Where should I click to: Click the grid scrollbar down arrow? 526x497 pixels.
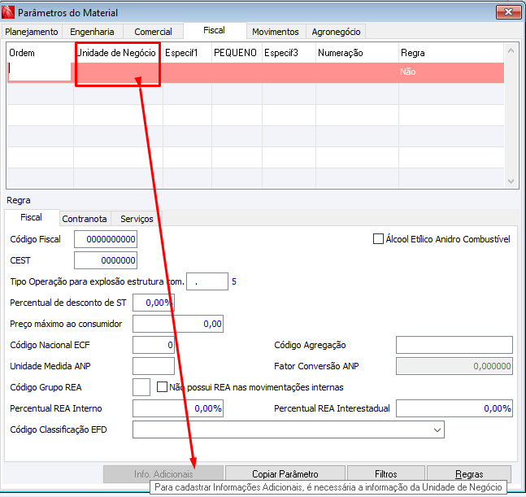511,181
